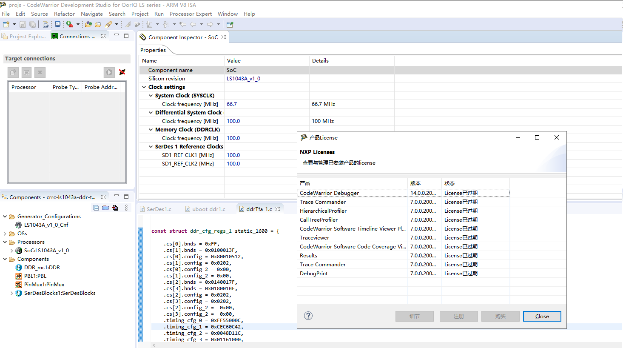
Task: Collapse the Clock settings tree node
Action: [144, 87]
